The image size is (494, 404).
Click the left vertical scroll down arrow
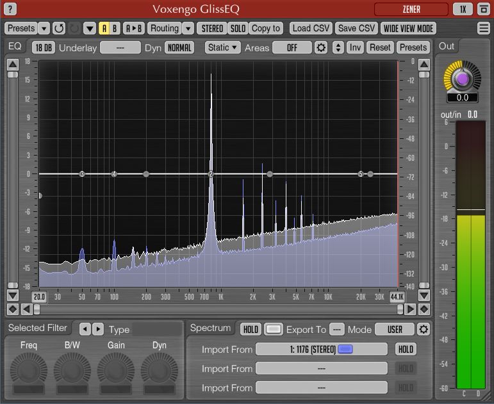[13, 295]
